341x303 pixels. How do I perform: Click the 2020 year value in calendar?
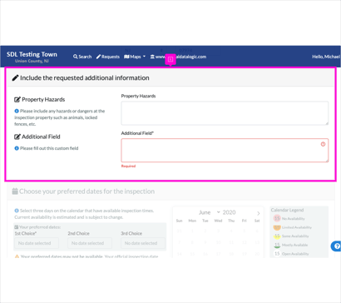(x=229, y=212)
